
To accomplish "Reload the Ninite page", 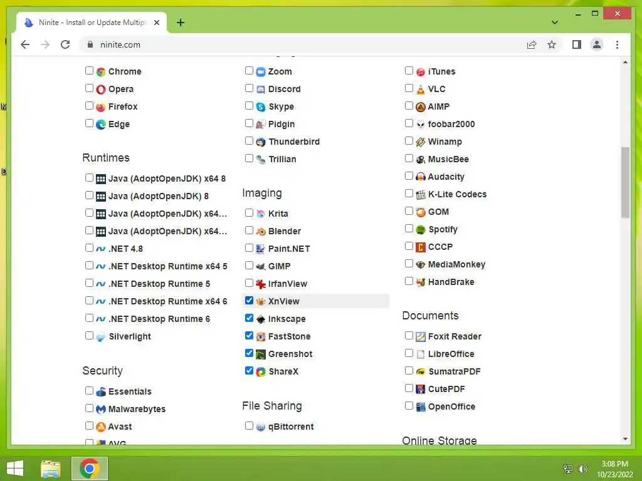I will [65, 44].
